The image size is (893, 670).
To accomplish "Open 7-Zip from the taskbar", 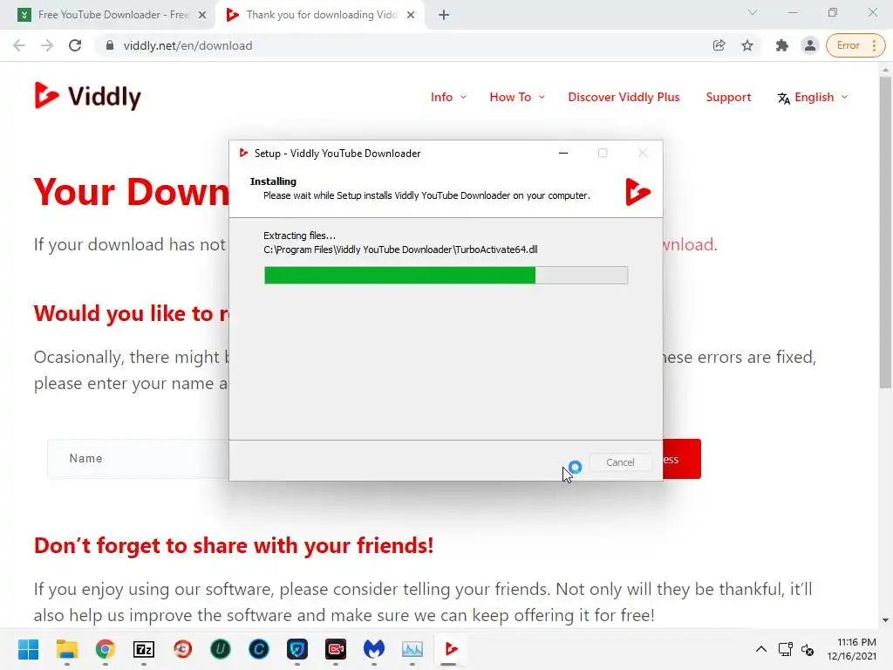I will point(144,649).
